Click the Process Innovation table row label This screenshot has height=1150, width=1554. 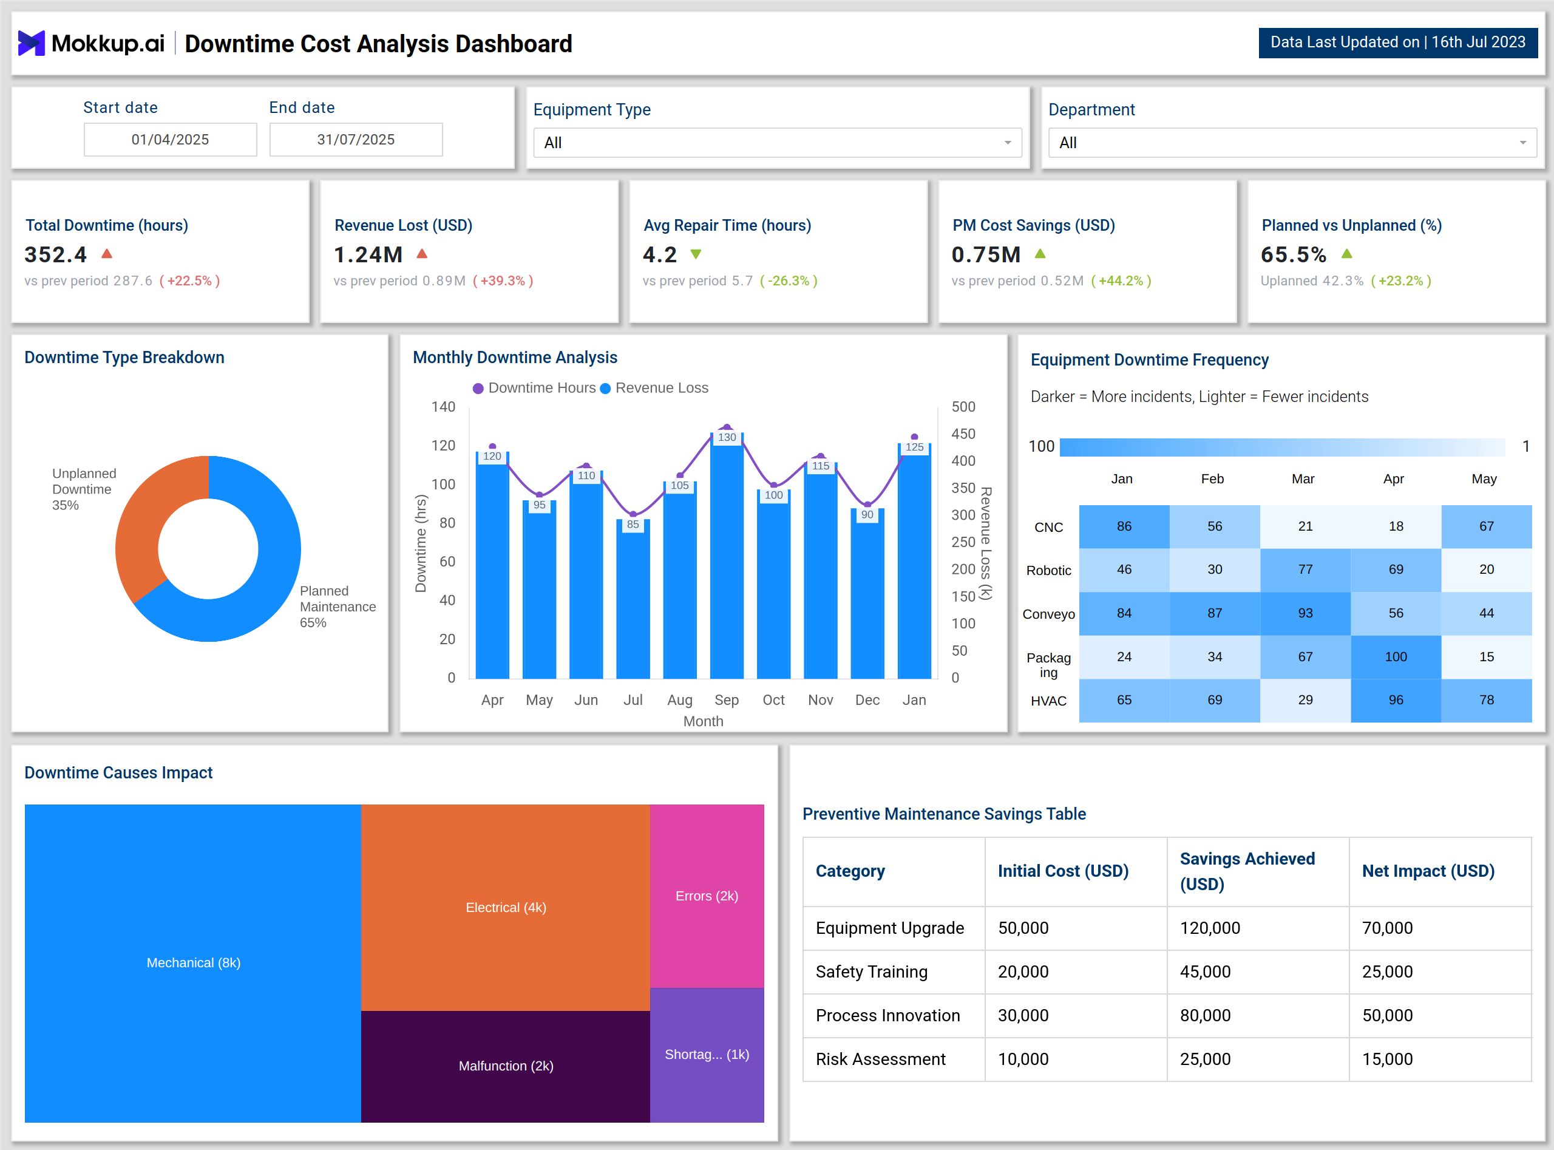point(888,1016)
